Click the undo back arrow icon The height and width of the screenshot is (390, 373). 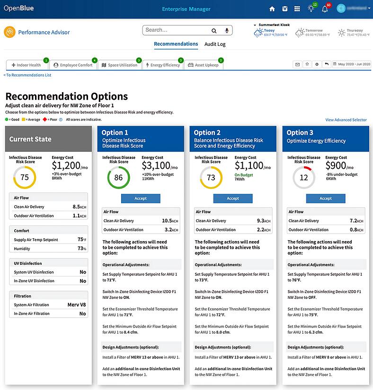pyautogui.click(x=327, y=64)
